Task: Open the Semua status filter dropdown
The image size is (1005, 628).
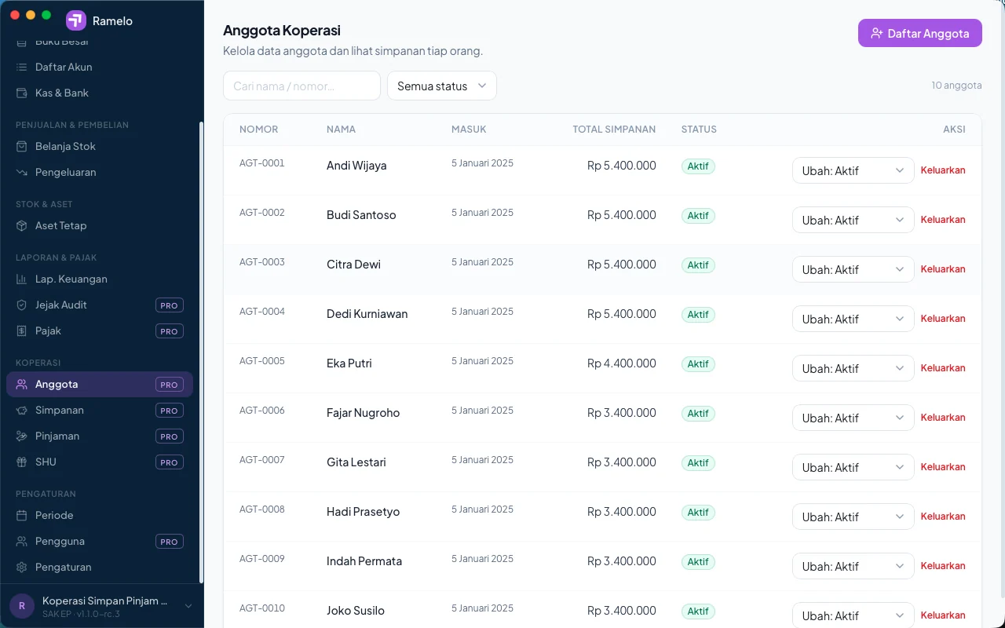Action: 442,86
